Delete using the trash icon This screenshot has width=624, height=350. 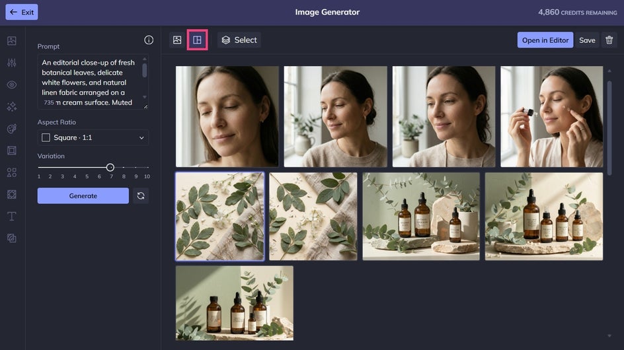pyautogui.click(x=609, y=40)
